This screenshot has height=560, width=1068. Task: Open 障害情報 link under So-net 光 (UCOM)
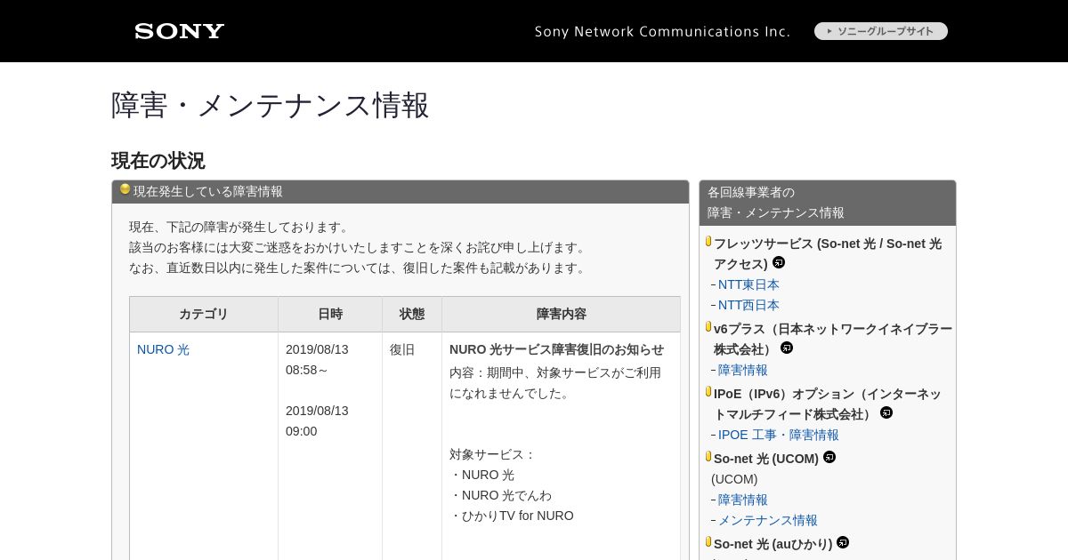743,500
